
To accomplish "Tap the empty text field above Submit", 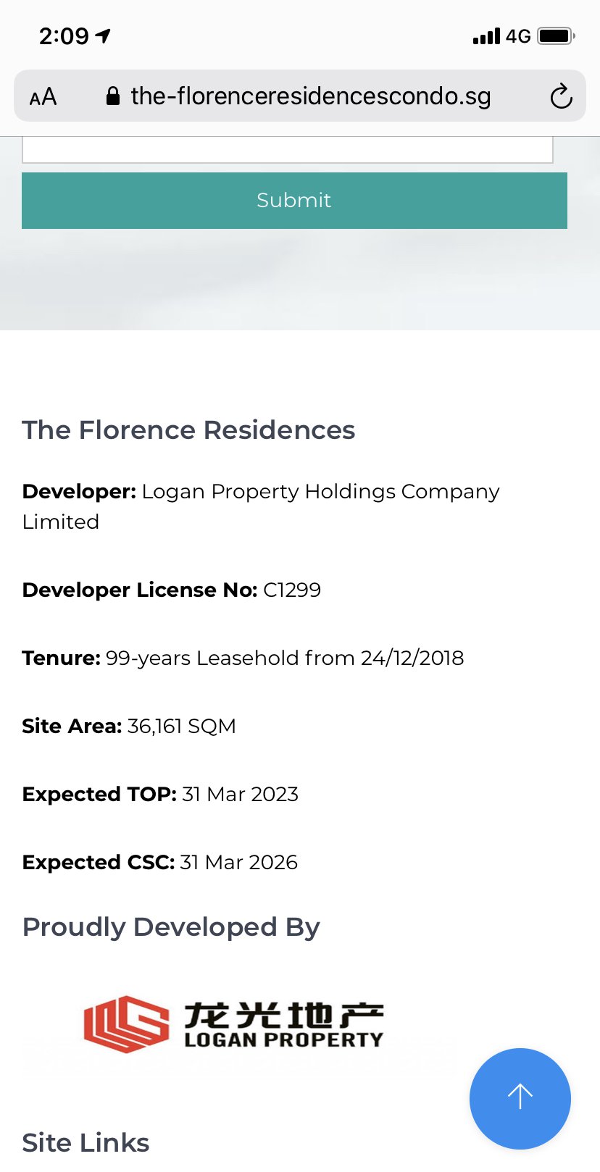I will click(x=288, y=150).
